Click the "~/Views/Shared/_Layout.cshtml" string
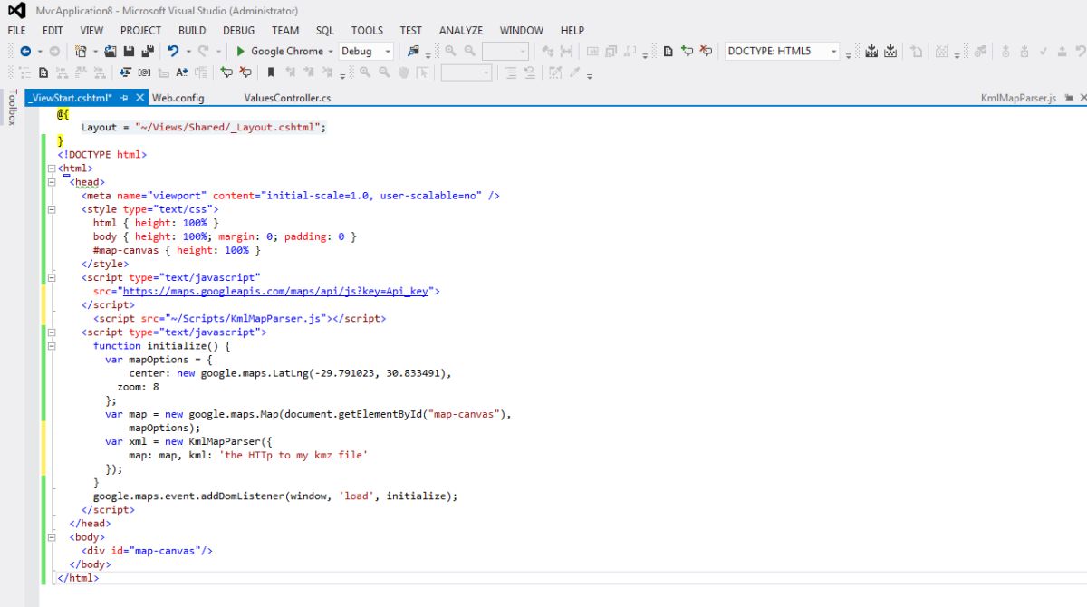The image size is (1087, 607). [x=227, y=128]
